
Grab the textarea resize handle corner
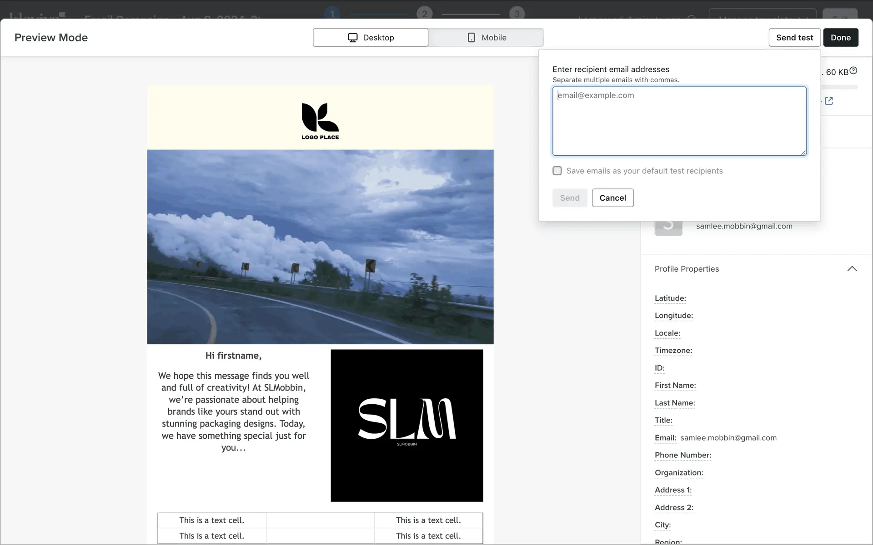tap(803, 153)
